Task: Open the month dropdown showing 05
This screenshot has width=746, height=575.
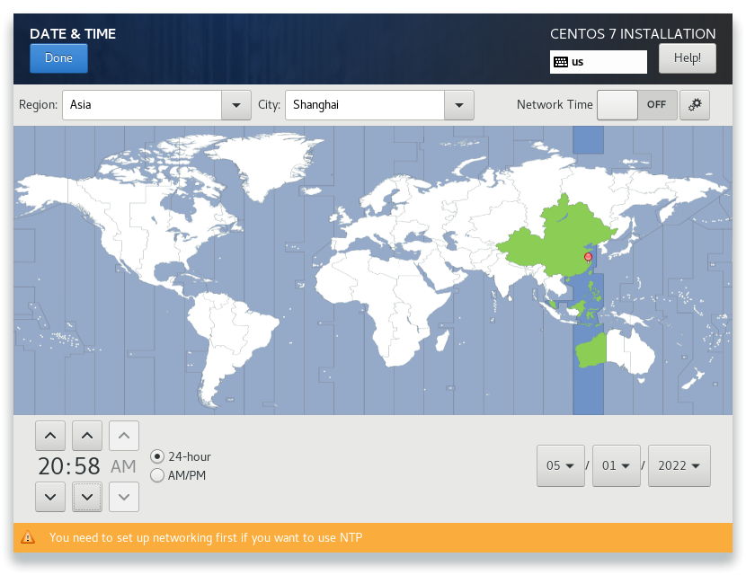Action: pos(561,465)
